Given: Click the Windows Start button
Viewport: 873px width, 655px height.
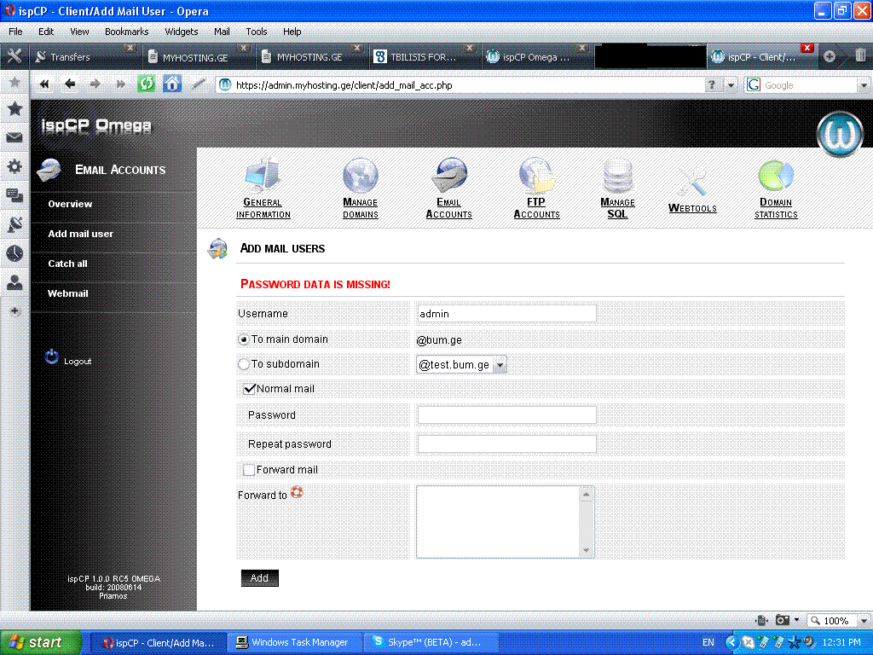Looking at the screenshot, I should [40, 642].
